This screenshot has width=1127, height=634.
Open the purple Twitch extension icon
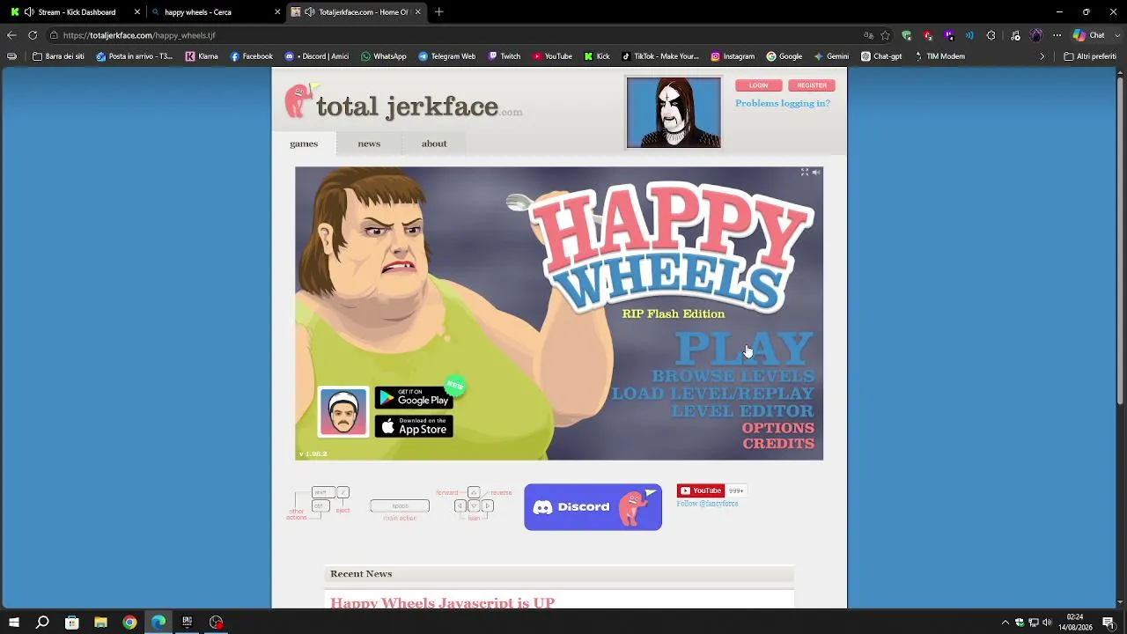pos(948,35)
